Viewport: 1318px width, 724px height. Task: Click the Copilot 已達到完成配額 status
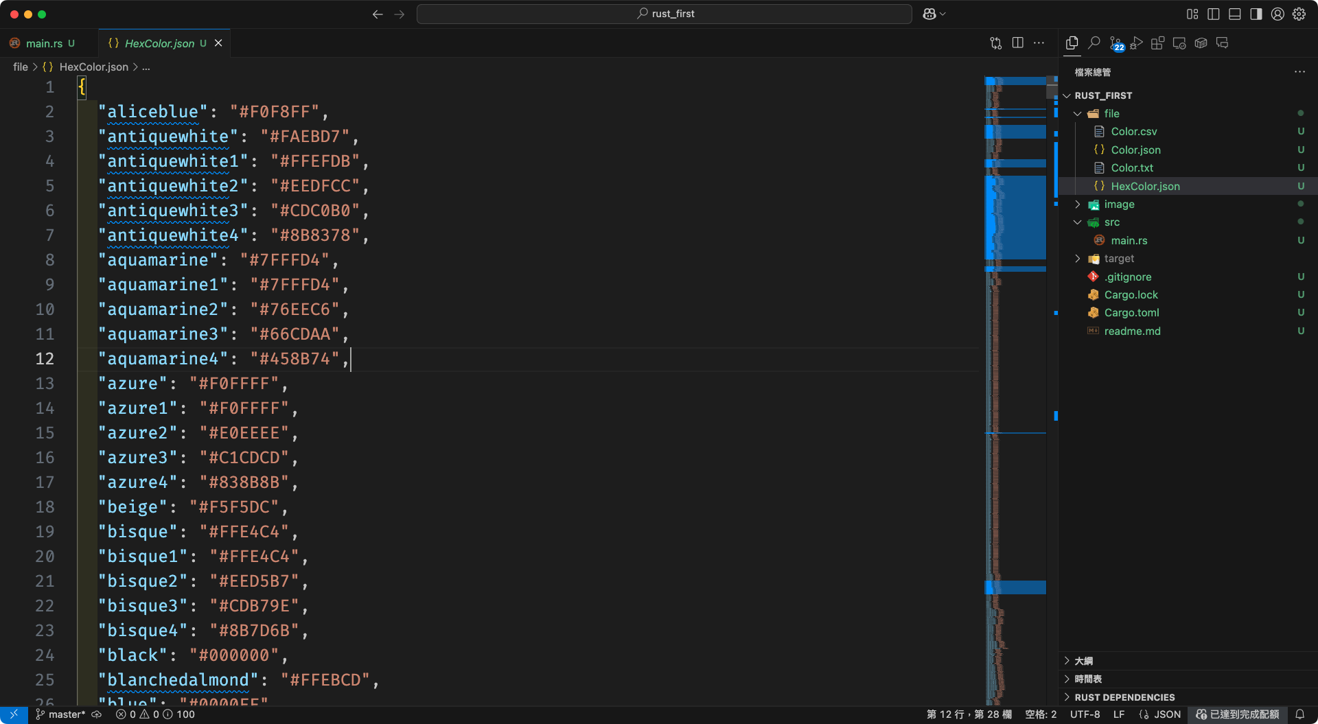point(1238,714)
